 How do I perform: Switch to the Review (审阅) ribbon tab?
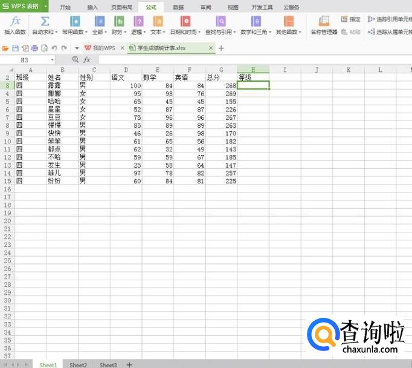pos(205,7)
